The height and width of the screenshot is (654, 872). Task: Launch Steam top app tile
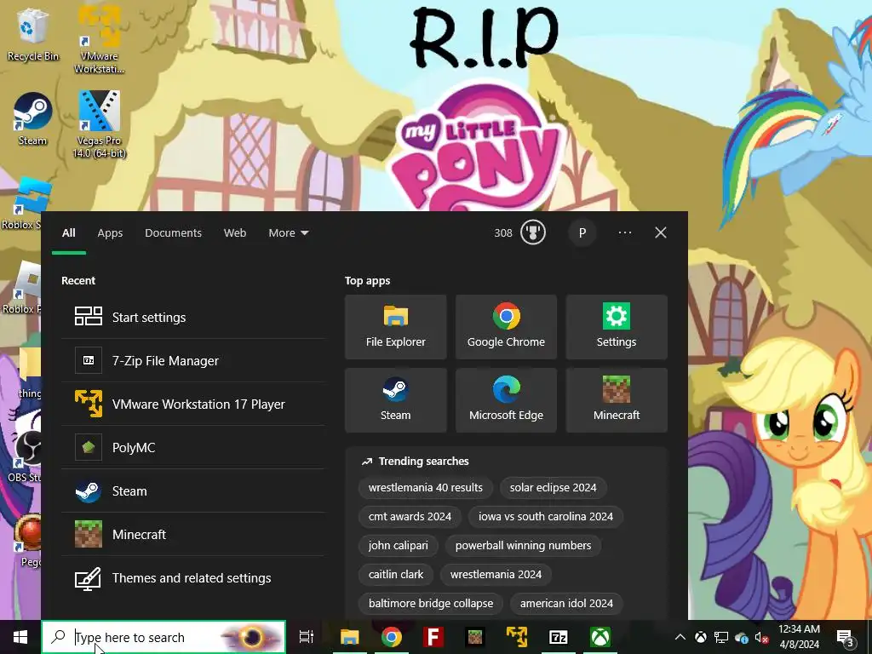(x=395, y=400)
